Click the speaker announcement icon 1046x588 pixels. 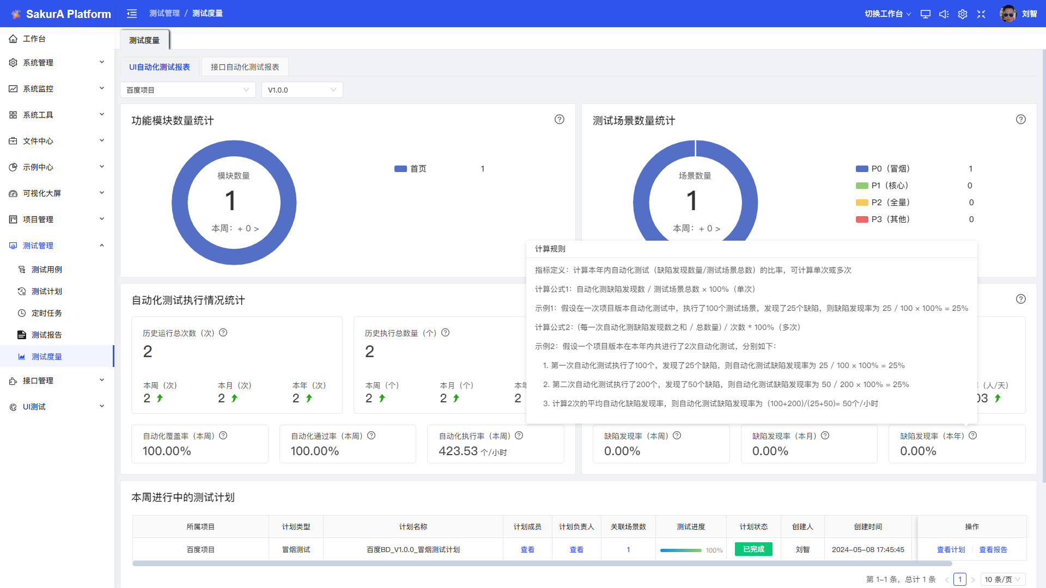pos(944,14)
